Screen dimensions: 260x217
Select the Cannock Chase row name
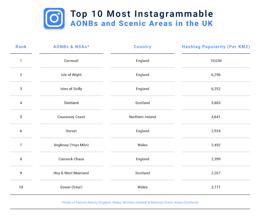coord(71,159)
